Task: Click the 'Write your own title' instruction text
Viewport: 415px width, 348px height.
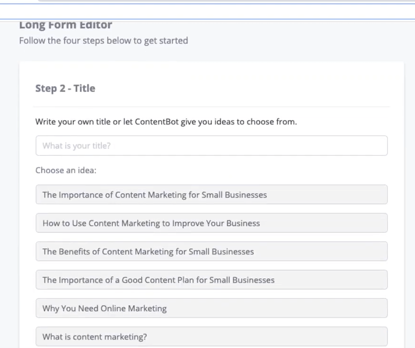Action: click(166, 122)
